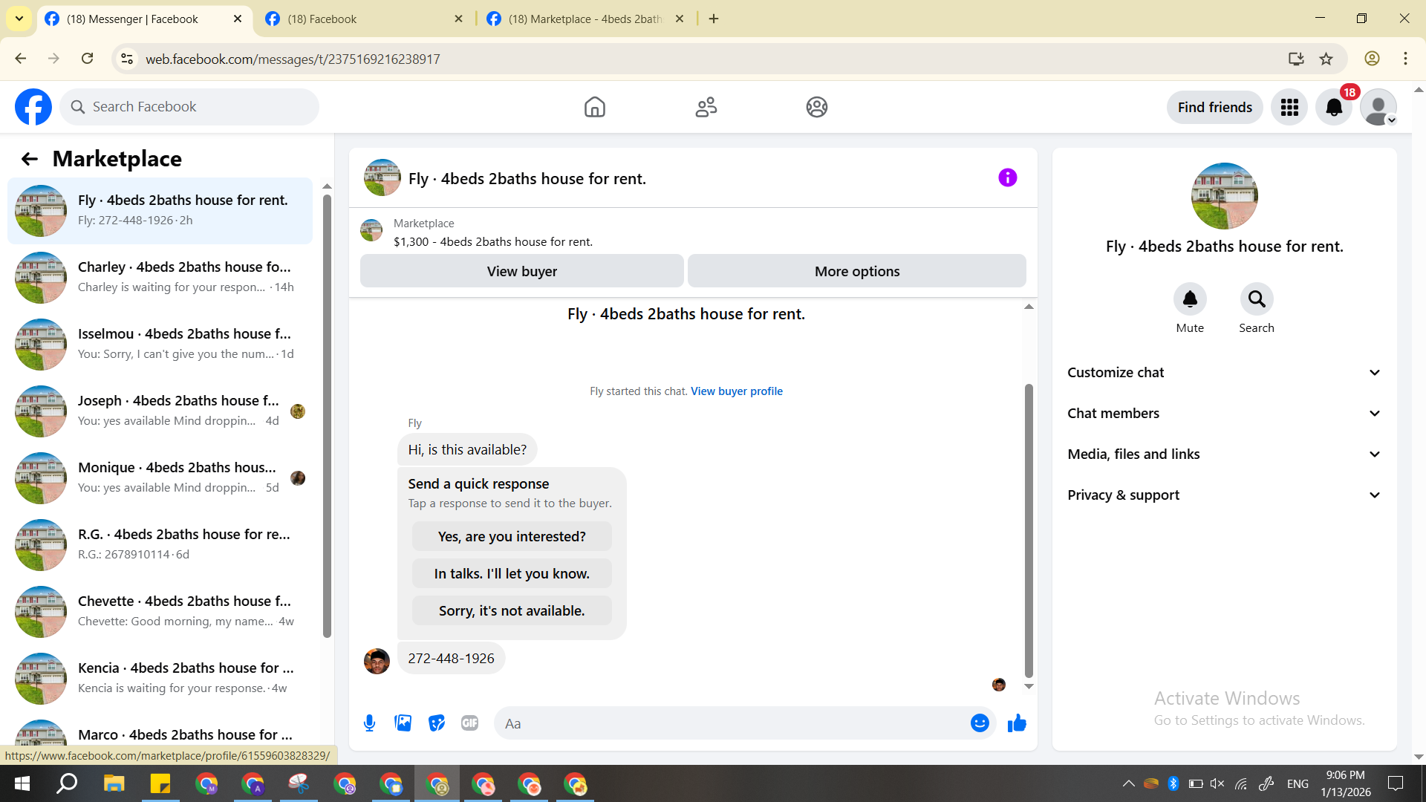Send quick response 'Sorry, it's not available.'
This screenshot has height=802, width=1426.
[x=512, y=610]
